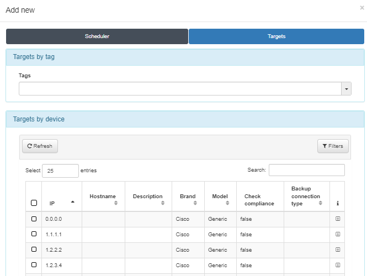The height and width of the screenshot is (276, 367).
Task: Click into the Search input field
Action: point(306,170)
